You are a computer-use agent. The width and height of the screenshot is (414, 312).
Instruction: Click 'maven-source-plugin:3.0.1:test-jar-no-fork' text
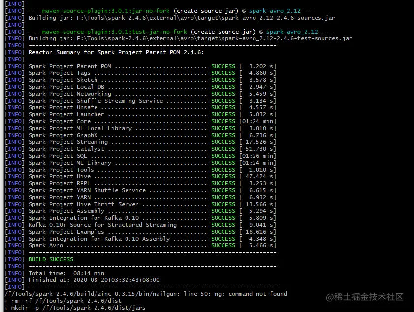point(115,32)
